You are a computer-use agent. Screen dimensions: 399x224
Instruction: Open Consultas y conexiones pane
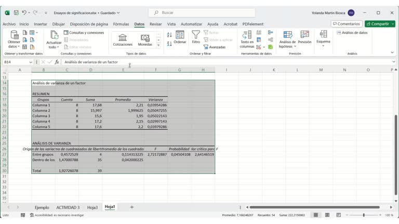click(x=84, y=33)
